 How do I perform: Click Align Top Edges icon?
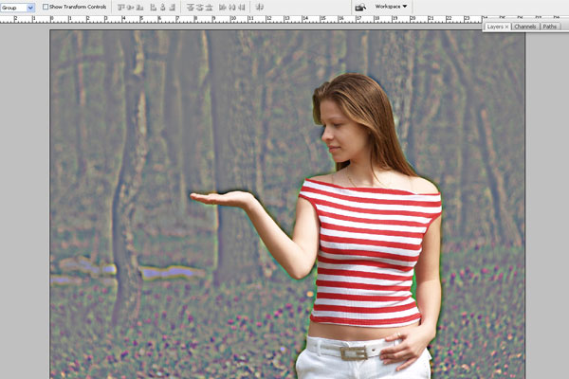tap(119, 7)
